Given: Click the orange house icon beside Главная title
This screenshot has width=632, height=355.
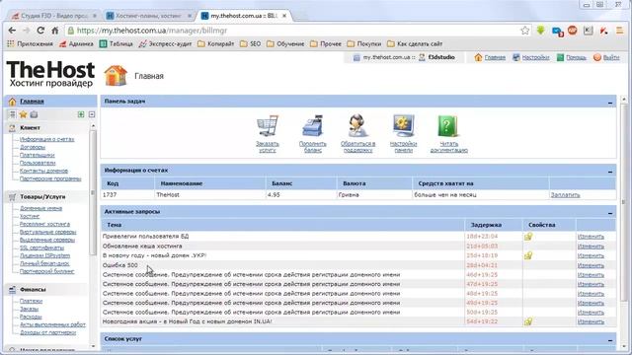Looking at the screenshot, I should pos(116,75).
